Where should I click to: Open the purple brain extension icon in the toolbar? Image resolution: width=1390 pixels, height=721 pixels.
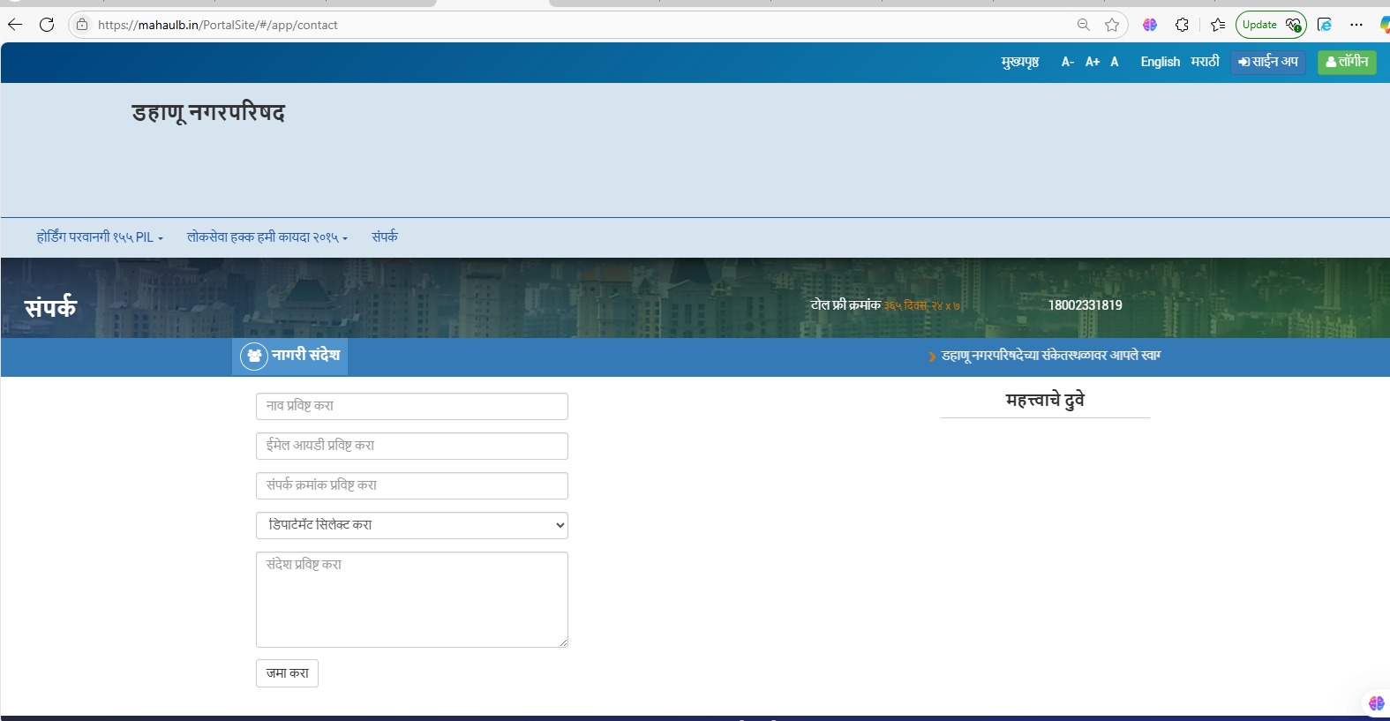click(1149, 25)
